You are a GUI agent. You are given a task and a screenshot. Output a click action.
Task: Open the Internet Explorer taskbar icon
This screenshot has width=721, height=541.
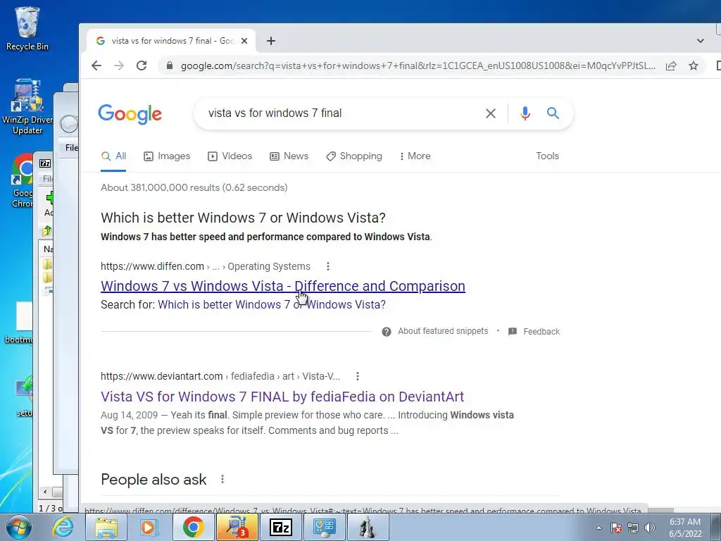point(63,527)
